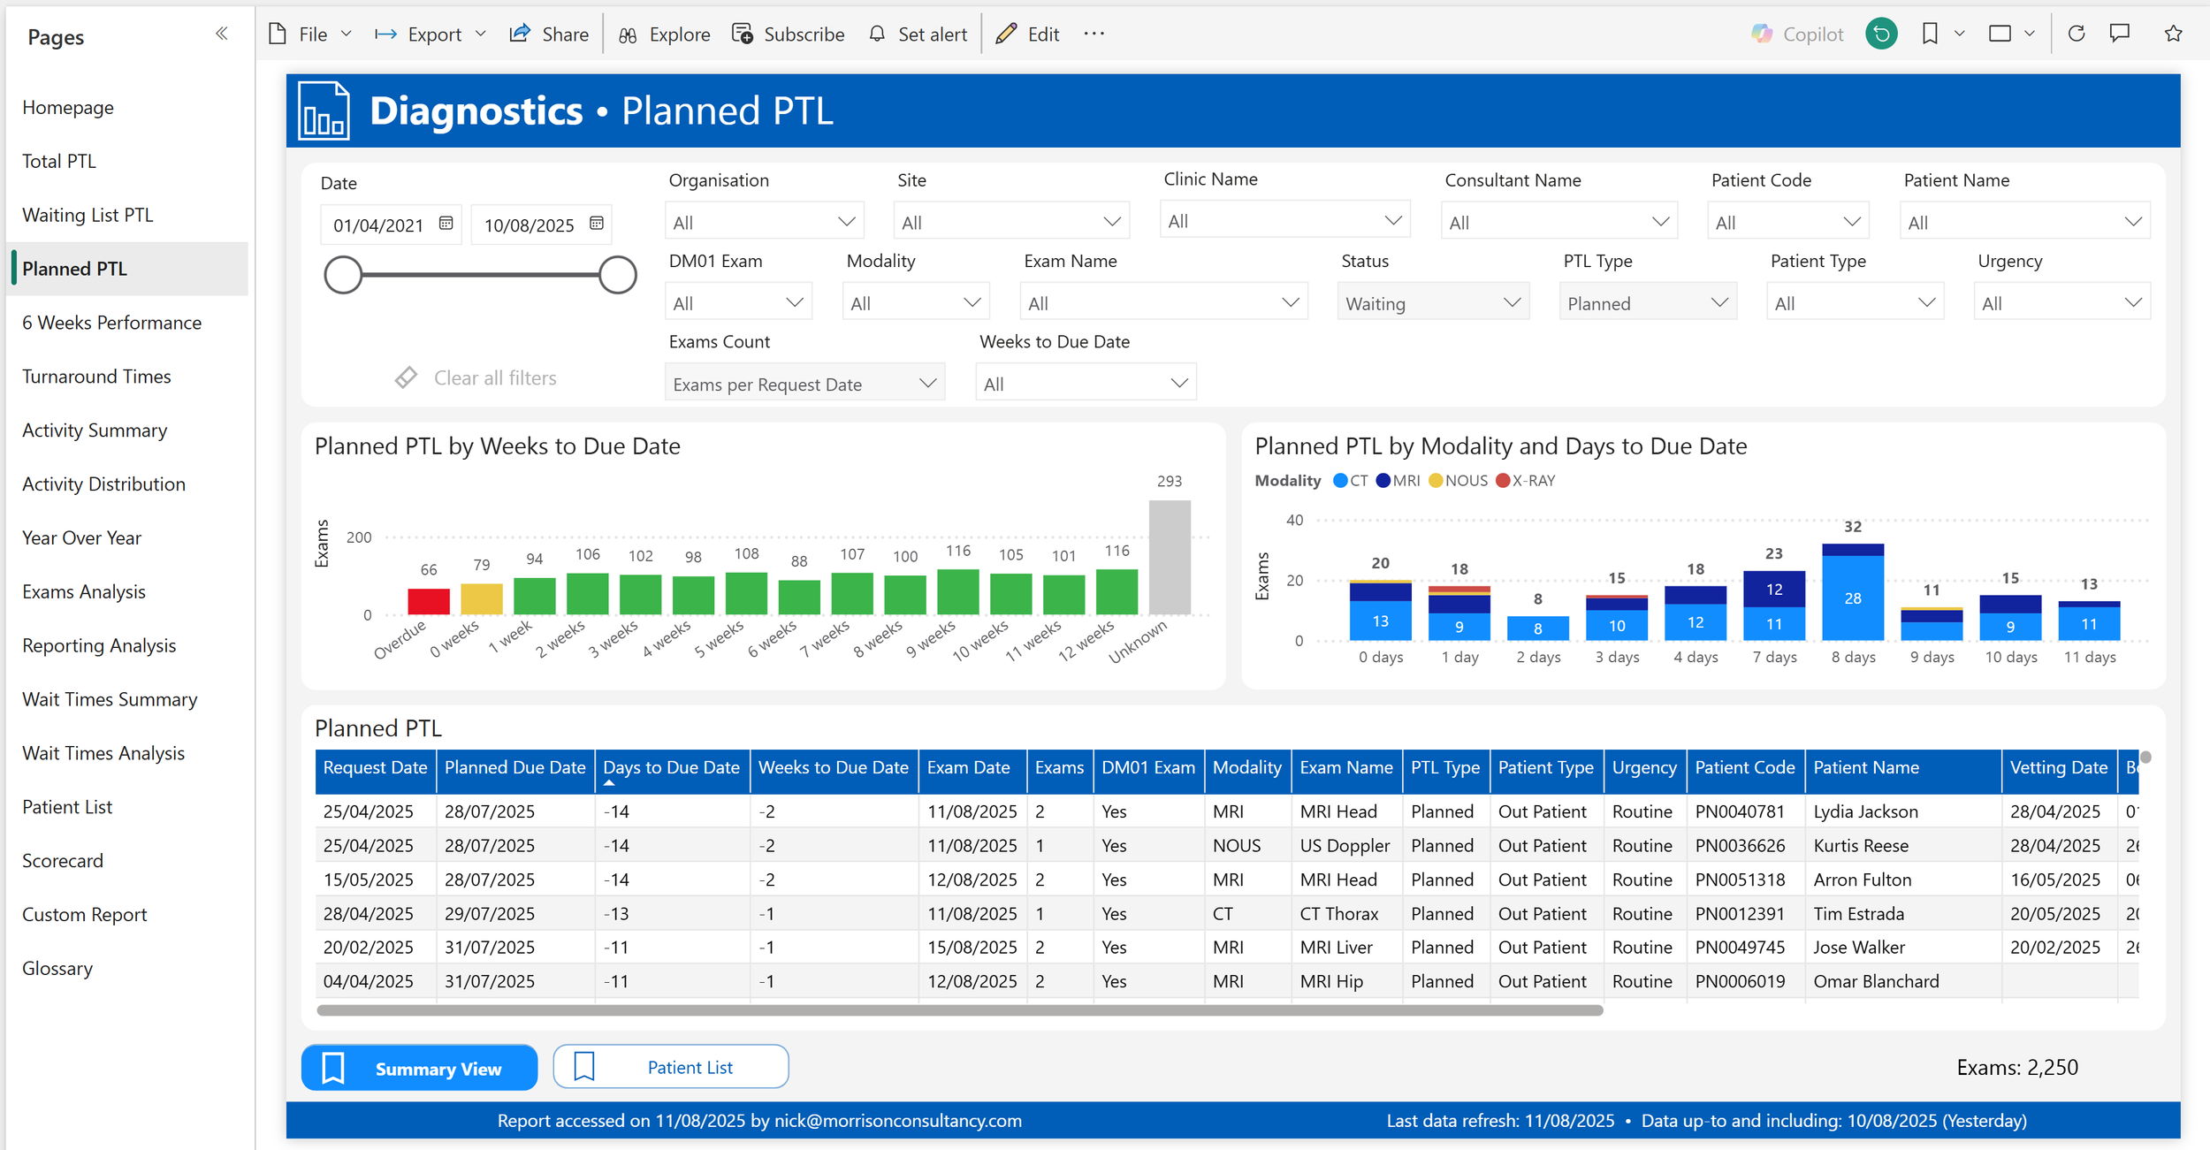Switch to Patient List bookmark view
This screenshot has height=1150, width=2210.
[x=671, y=1067]
